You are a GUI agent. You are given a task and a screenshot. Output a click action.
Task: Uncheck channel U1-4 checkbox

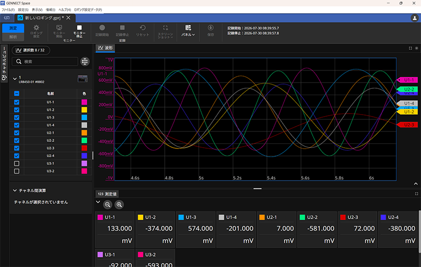(17, 125)
